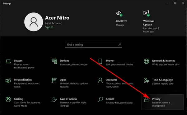The height and width of the screenshot is (115, 187).
Task: Select the Privacy heading
Action: pos(156,99)
